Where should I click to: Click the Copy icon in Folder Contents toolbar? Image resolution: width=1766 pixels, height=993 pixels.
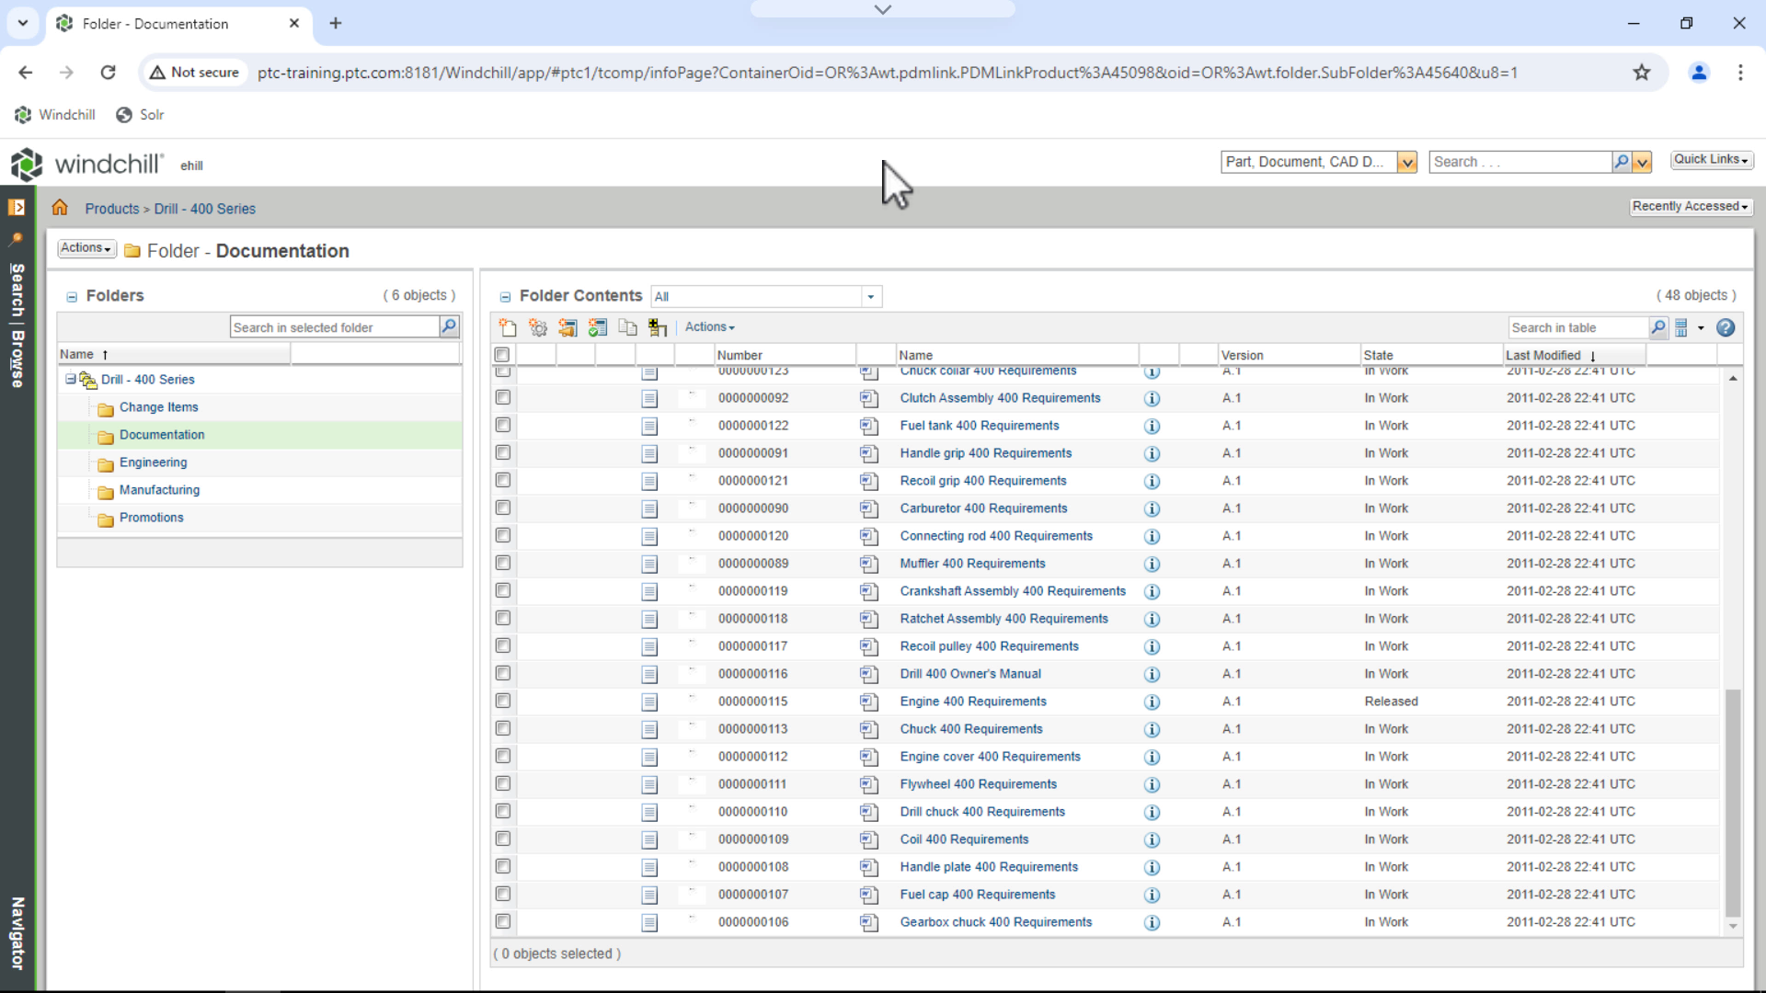[x=628, y=327]
